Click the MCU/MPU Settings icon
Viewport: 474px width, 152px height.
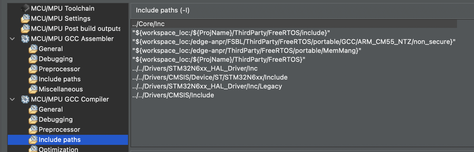point(25,18)
